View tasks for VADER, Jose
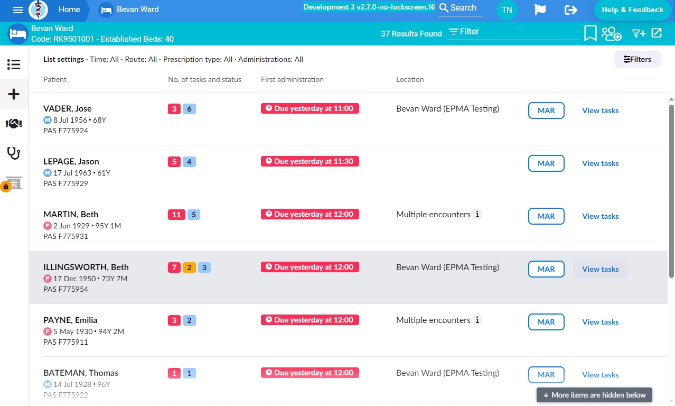Viewport: 675px width, 406px height. click(x=600, y=110)
